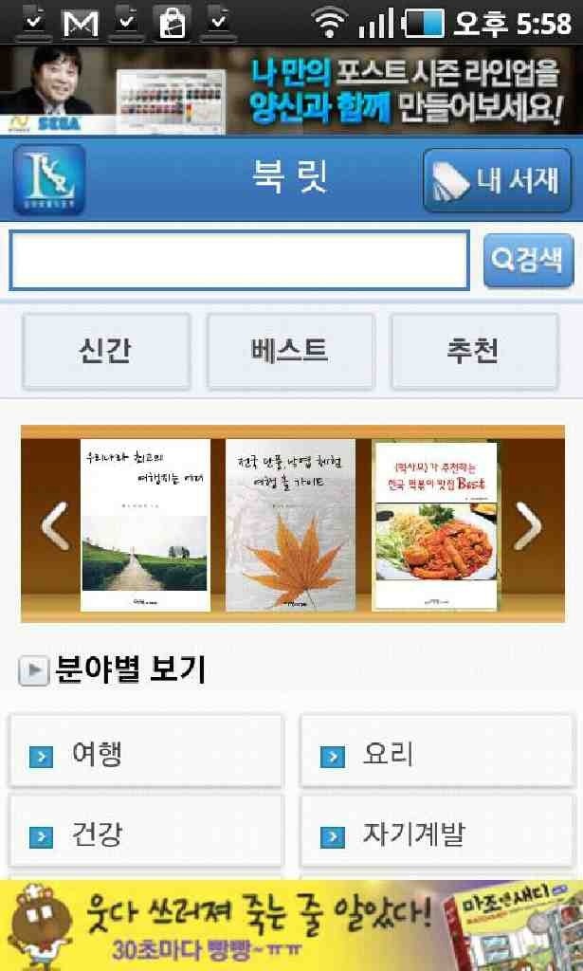The width and height of the screenshot is (583, 971).
Task: Tap the Gmail notification icon in status bar
Action: [x=81, y=23]
